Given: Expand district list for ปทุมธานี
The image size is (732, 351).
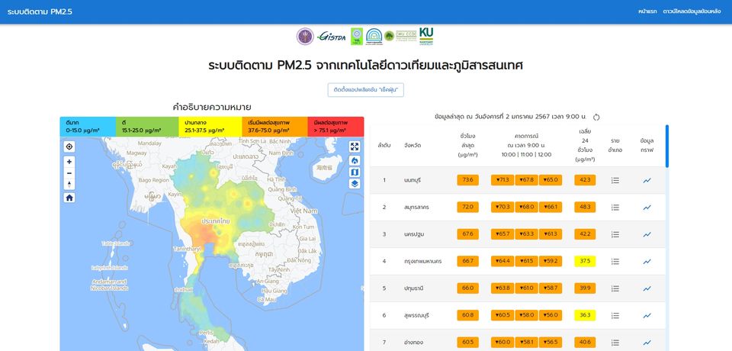Looking at the screenshot, I should (x=615, y=288).
